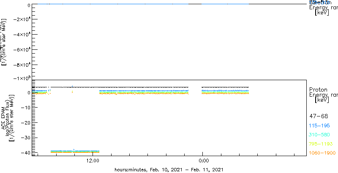Click the -10 tick label on proton plot
338x173 pixels.
[26, 107]
